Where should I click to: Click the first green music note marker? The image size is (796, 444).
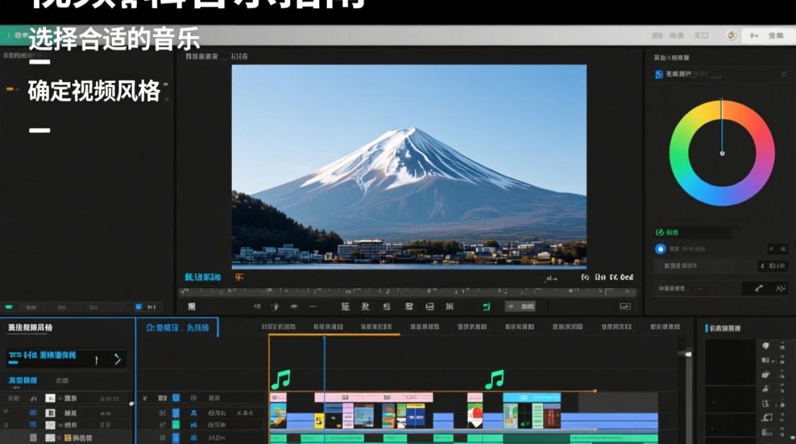tap(281, 379)
